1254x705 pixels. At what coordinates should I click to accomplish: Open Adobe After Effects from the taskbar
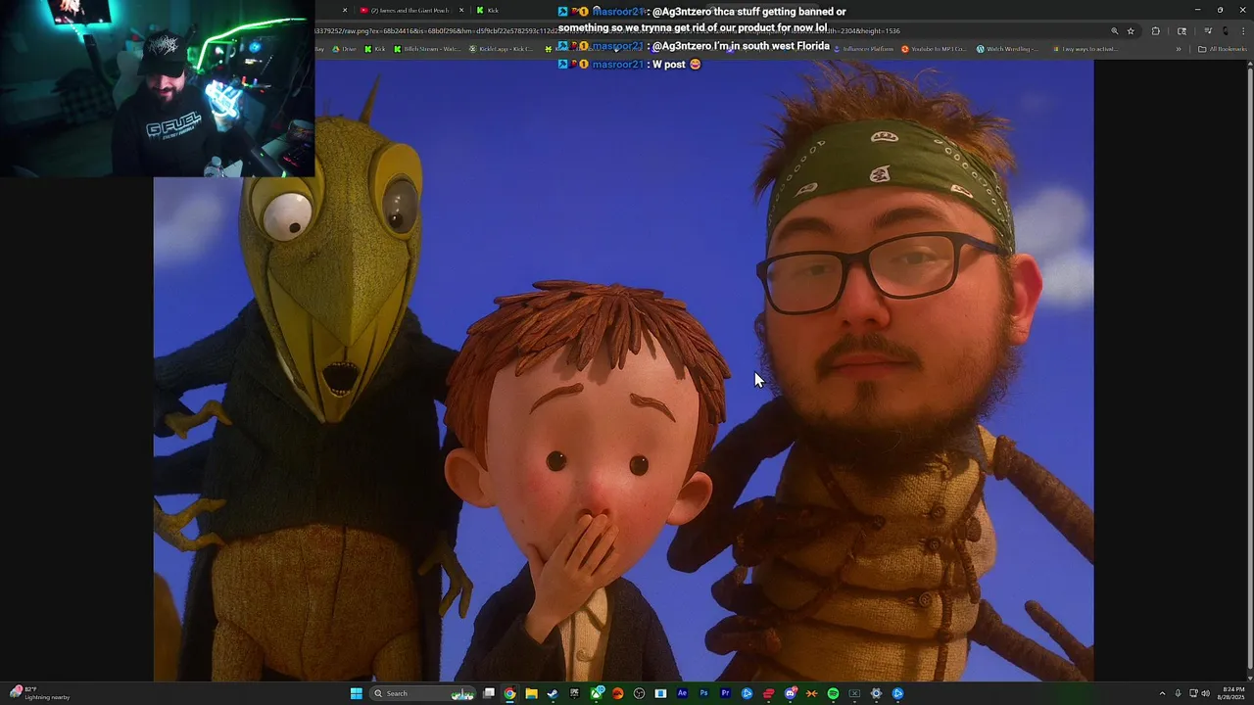pos(682,693)
